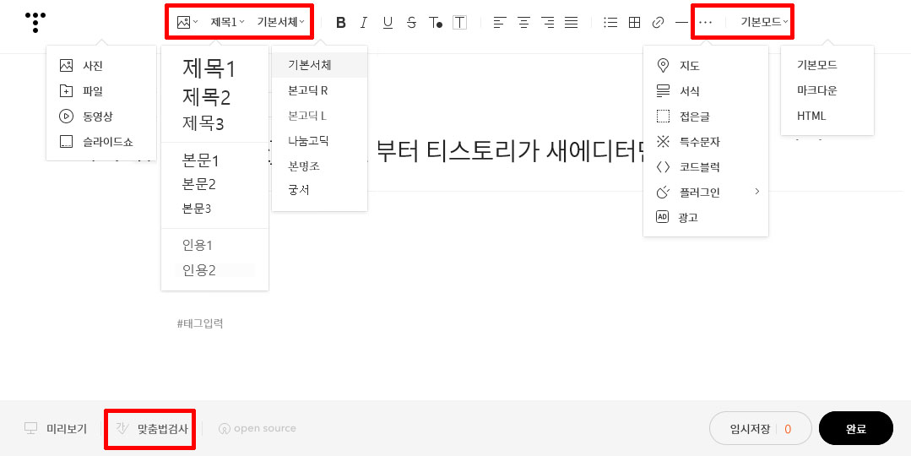Toggle bold formatting
Screen dimensions: 911x456
[x=341, y=23]
